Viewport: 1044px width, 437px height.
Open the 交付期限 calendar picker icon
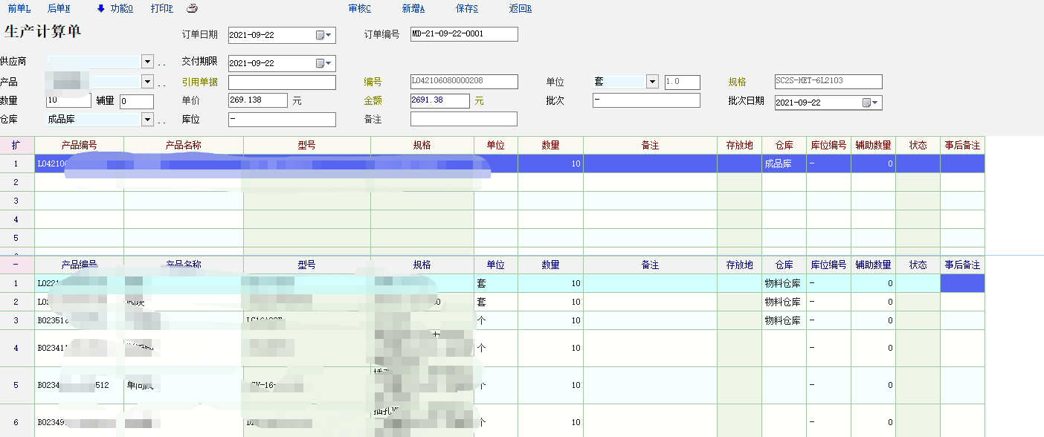[320, 63]
